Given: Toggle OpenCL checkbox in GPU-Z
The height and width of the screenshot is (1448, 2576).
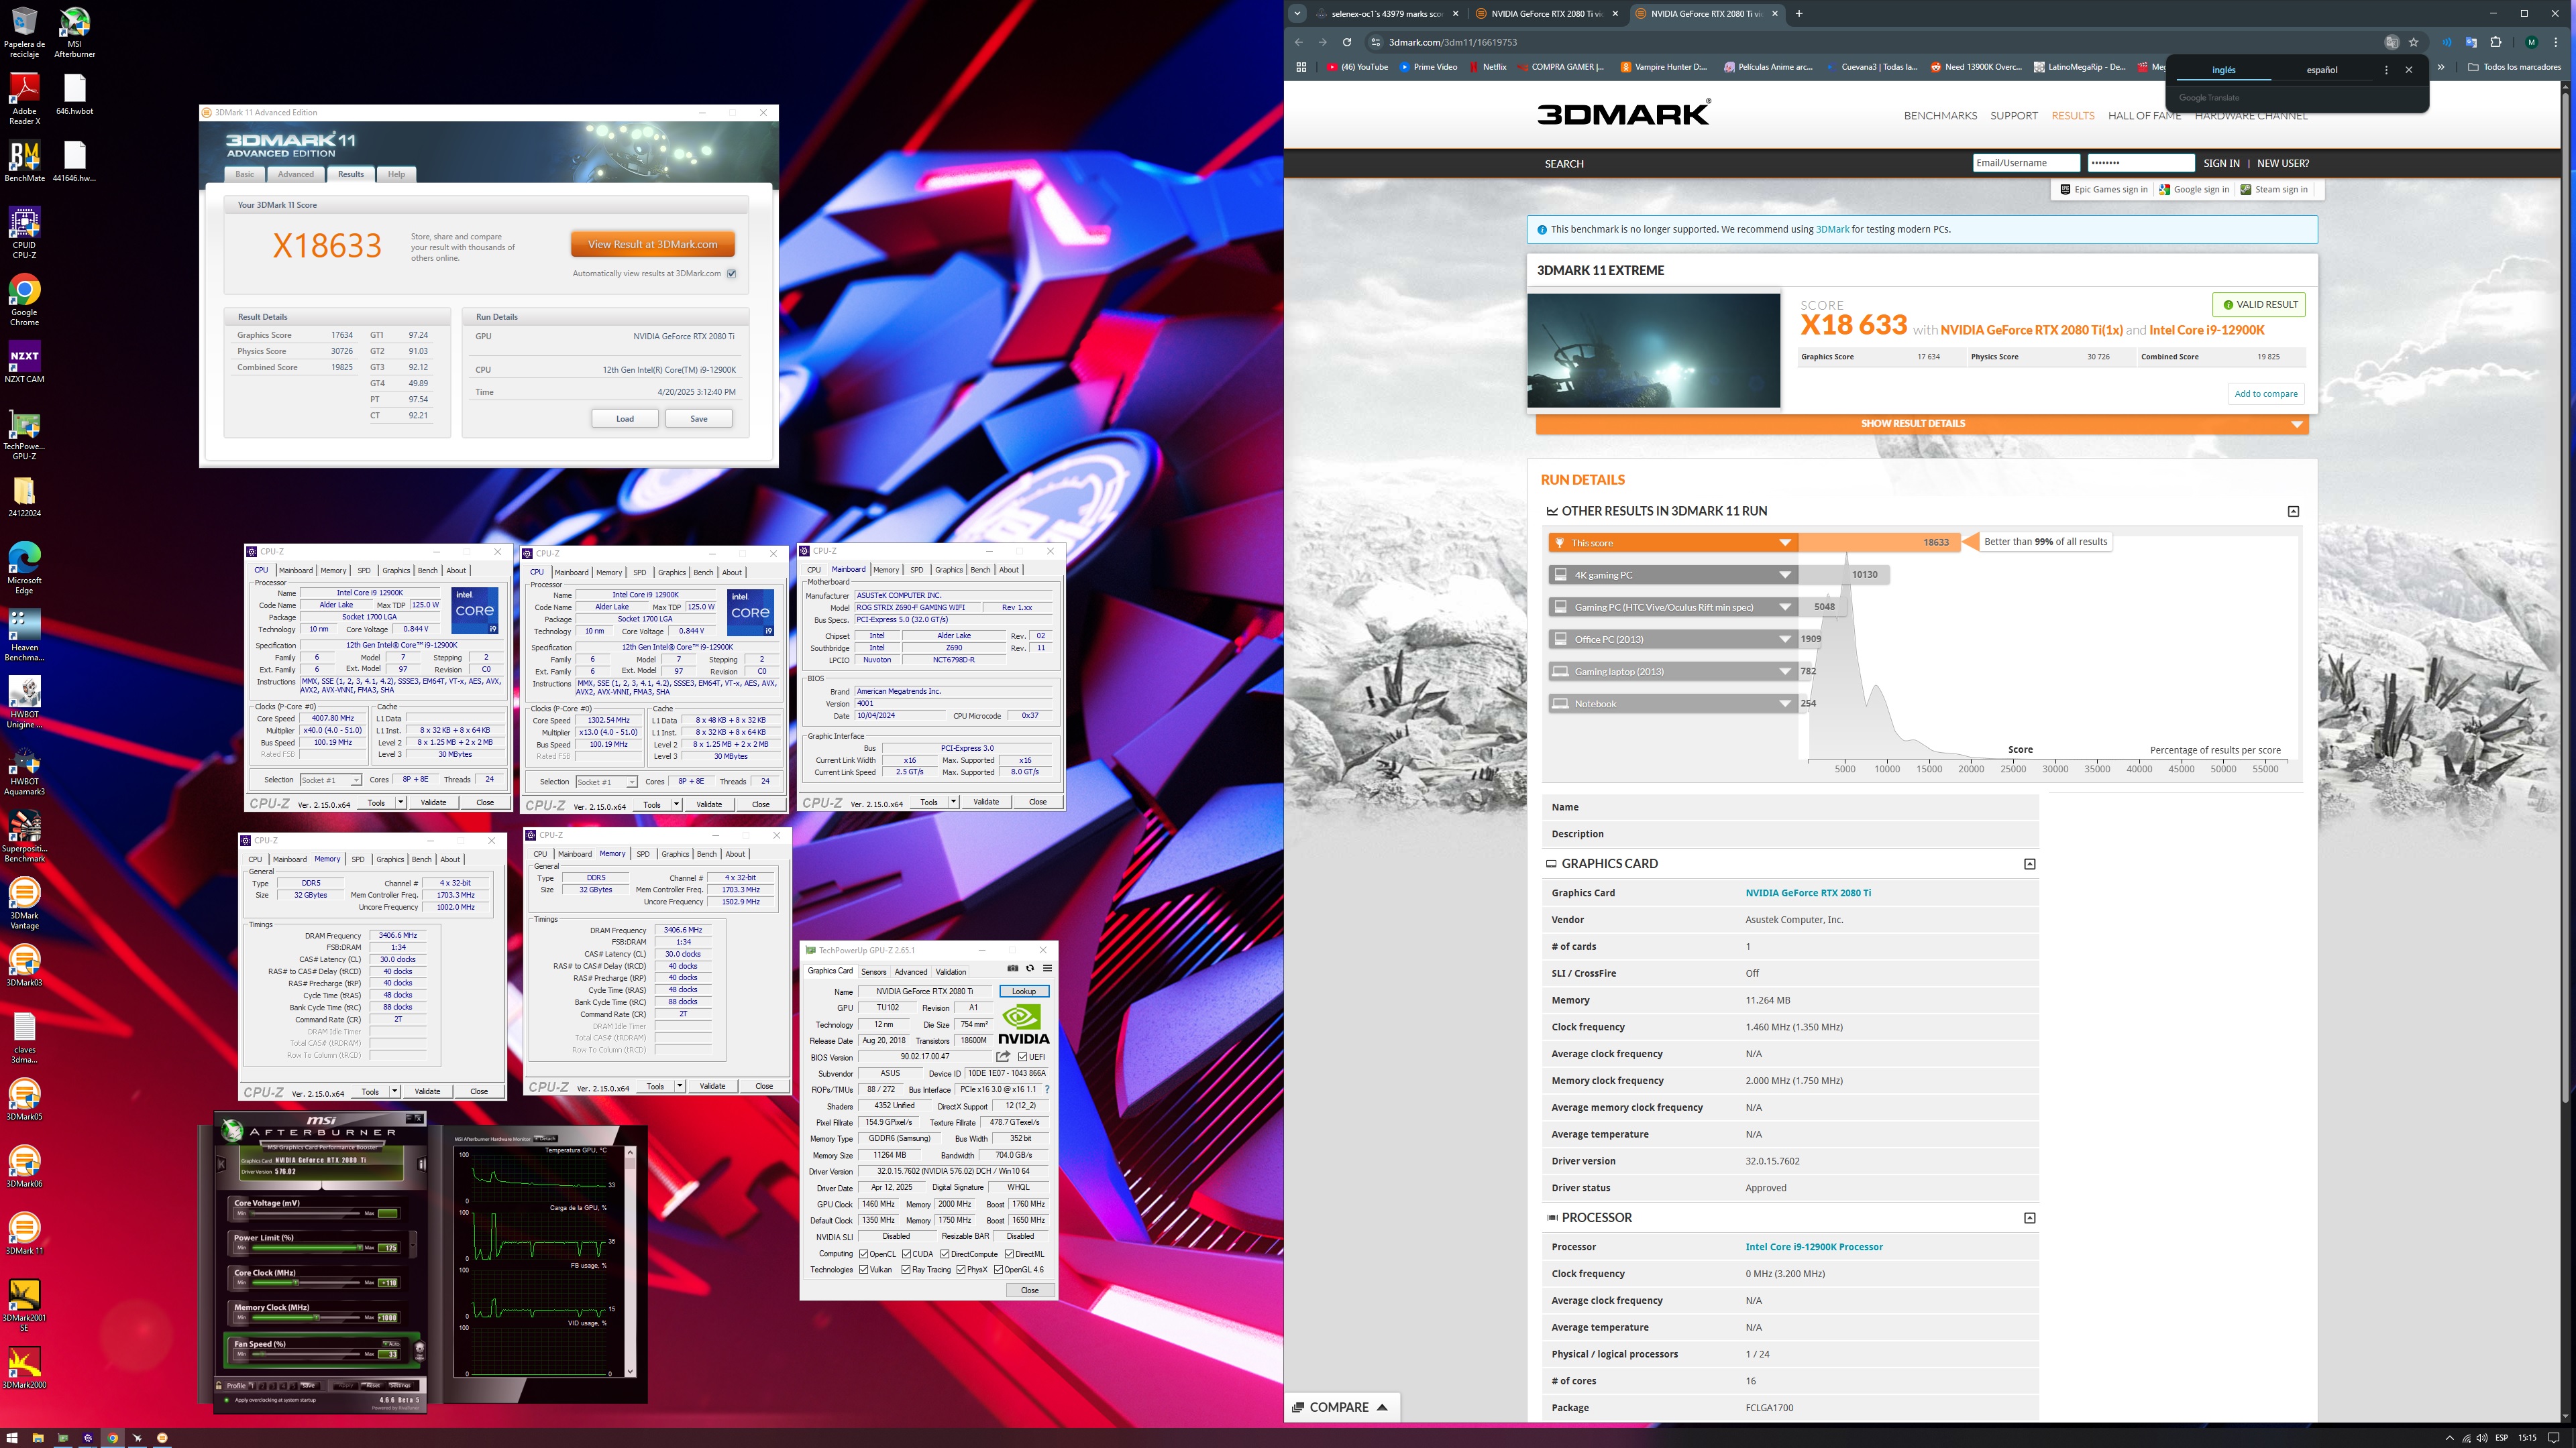Looking at the screenshot, I should (864, 1253).
